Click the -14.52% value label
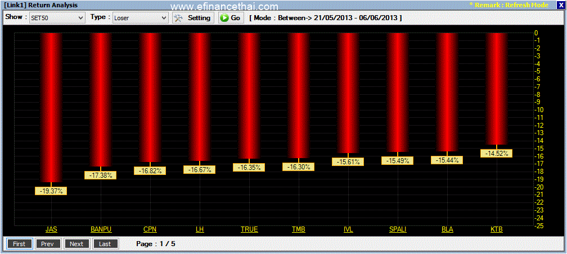This screenshot has height=254, width=567. point(497,153)
